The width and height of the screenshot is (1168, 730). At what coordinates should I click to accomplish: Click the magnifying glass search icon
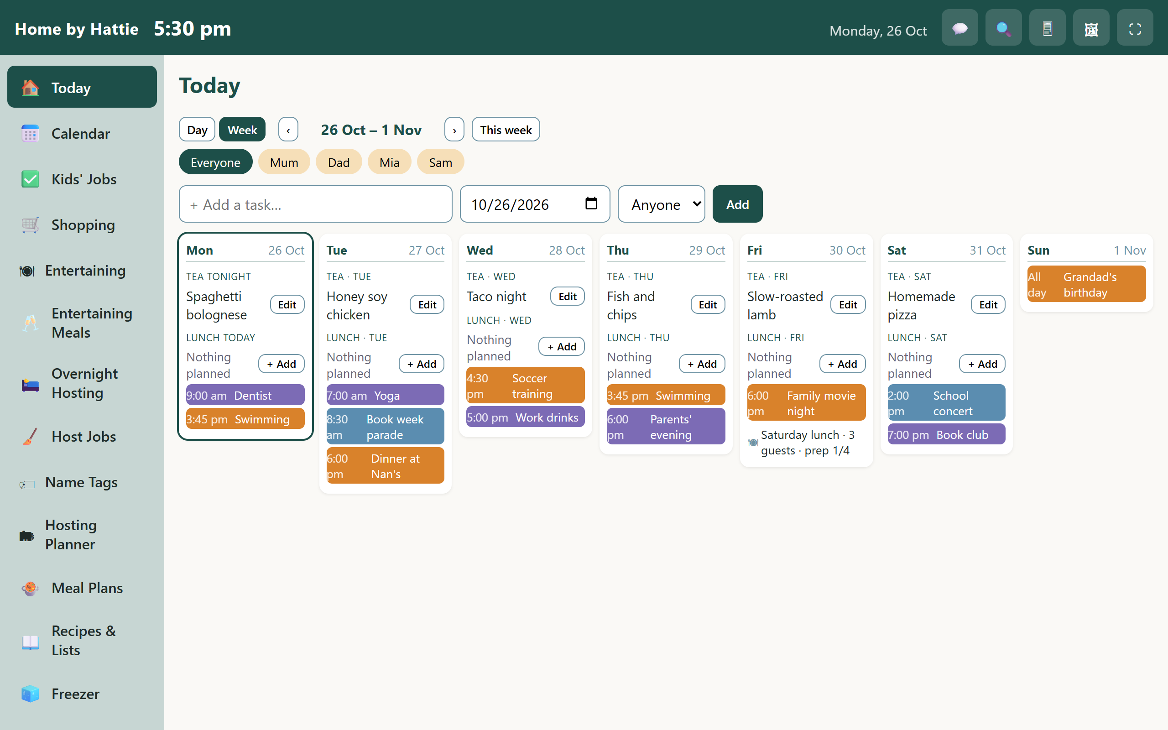(x=1003, y=28)
